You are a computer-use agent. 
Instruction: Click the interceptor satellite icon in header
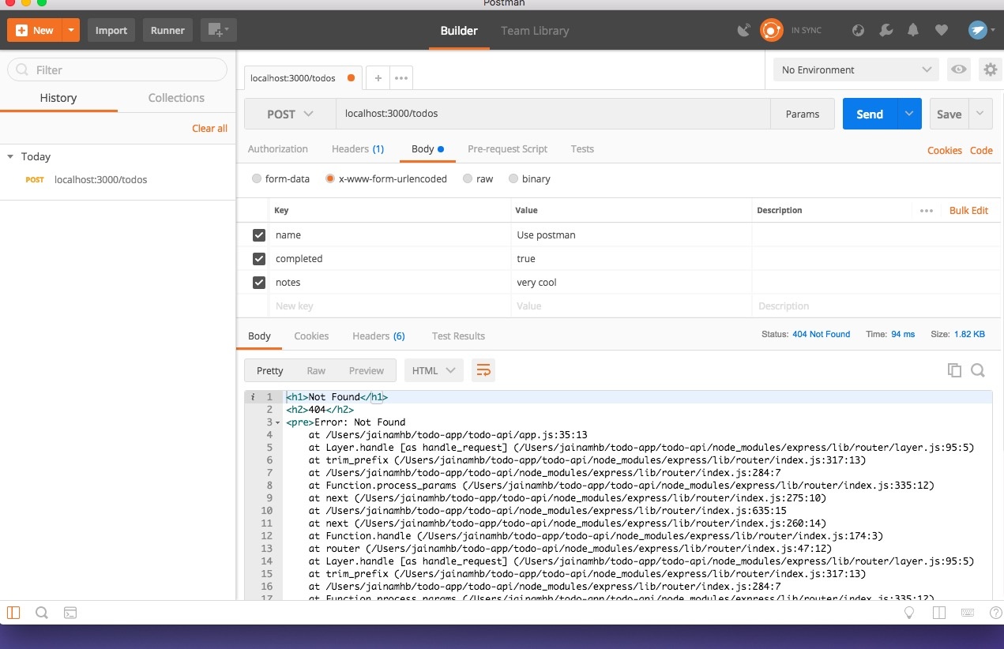pos(743,31)
